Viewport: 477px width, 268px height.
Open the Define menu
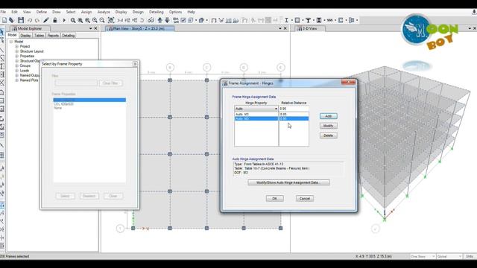click(x=42, y=12)
